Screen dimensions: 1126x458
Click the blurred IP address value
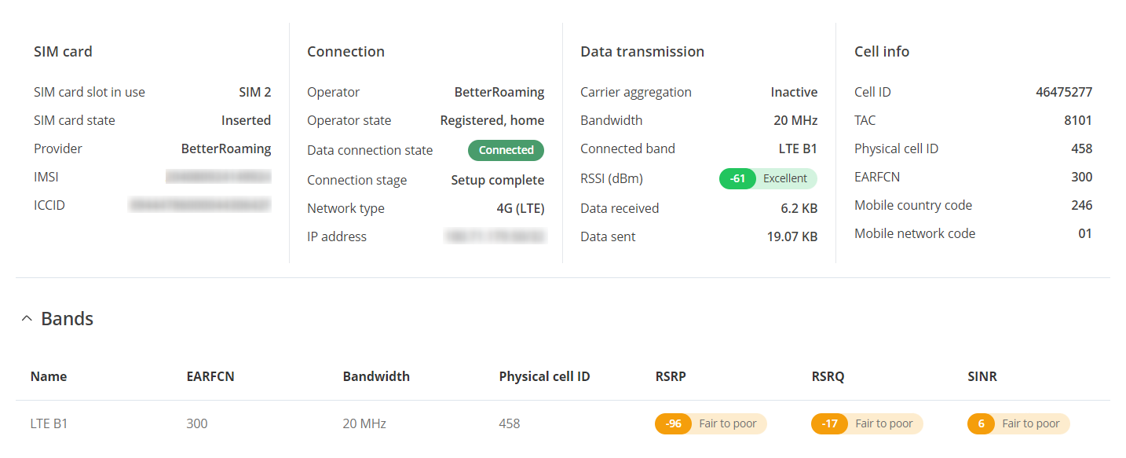[495, 236]
